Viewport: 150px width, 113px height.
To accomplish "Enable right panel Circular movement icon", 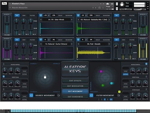I will click(x=146, y=89).
